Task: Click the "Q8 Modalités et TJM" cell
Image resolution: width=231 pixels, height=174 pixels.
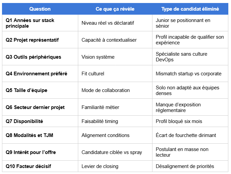Action: 40,135
